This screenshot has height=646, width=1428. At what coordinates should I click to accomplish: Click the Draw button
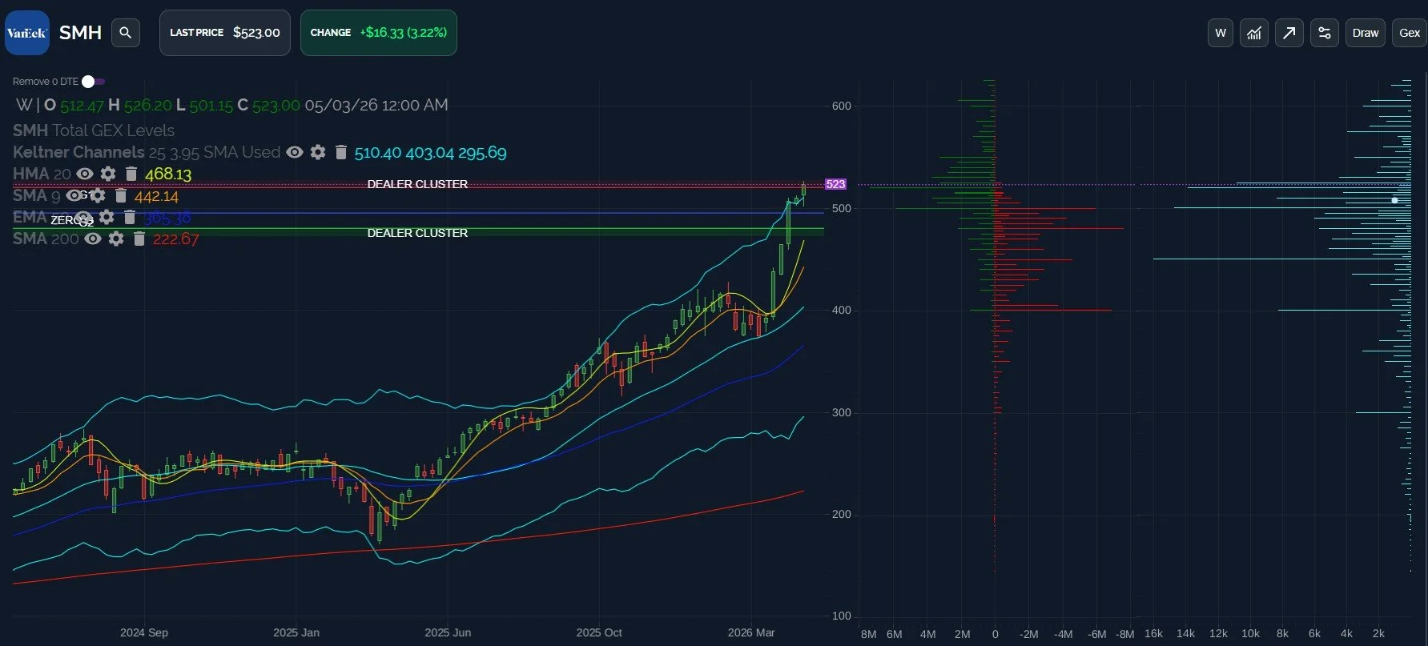tap(1366, 33)
